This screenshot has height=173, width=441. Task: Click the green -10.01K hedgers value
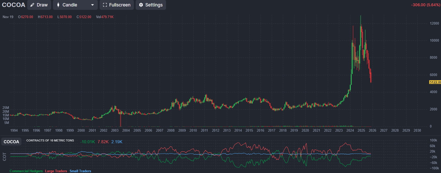point(87,142)
